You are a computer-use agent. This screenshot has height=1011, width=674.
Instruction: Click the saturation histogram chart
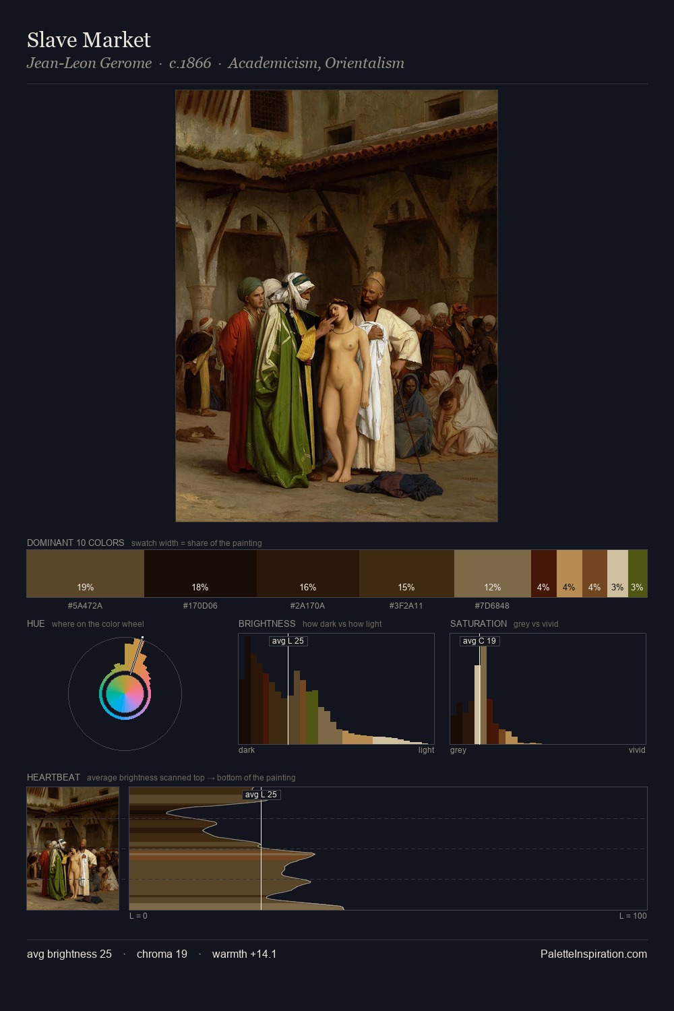click(x=548, y=689)
